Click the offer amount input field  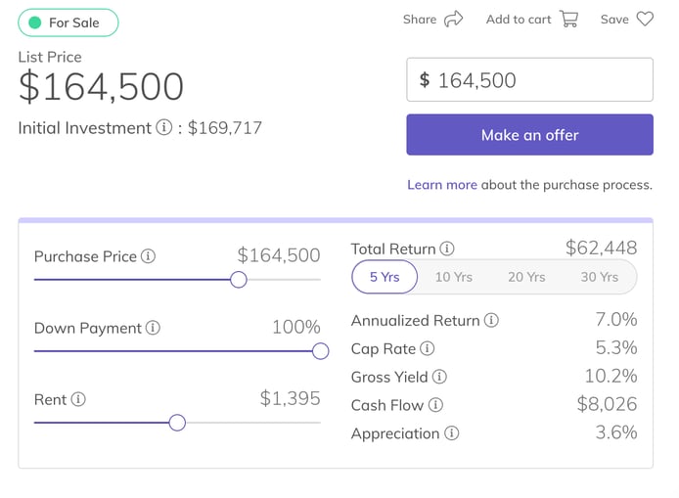coord(529,79)
